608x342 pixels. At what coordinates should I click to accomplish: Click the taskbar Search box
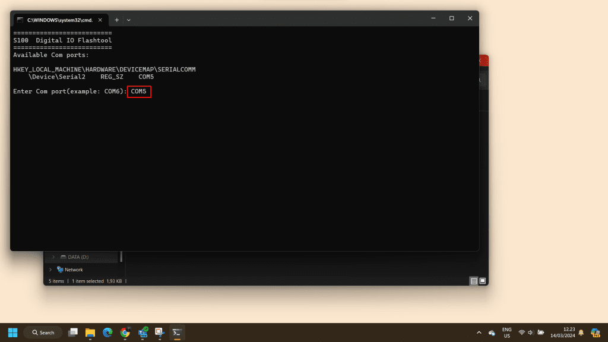coord(43,332)
